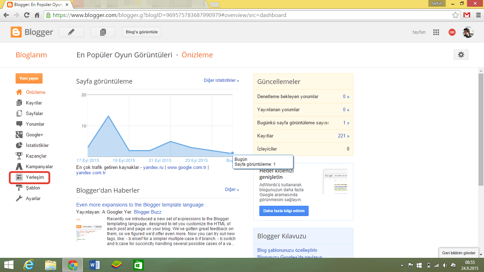Click the page vertical scrollbar
Screen dimensions: 484x272
(x=481, y=129)
